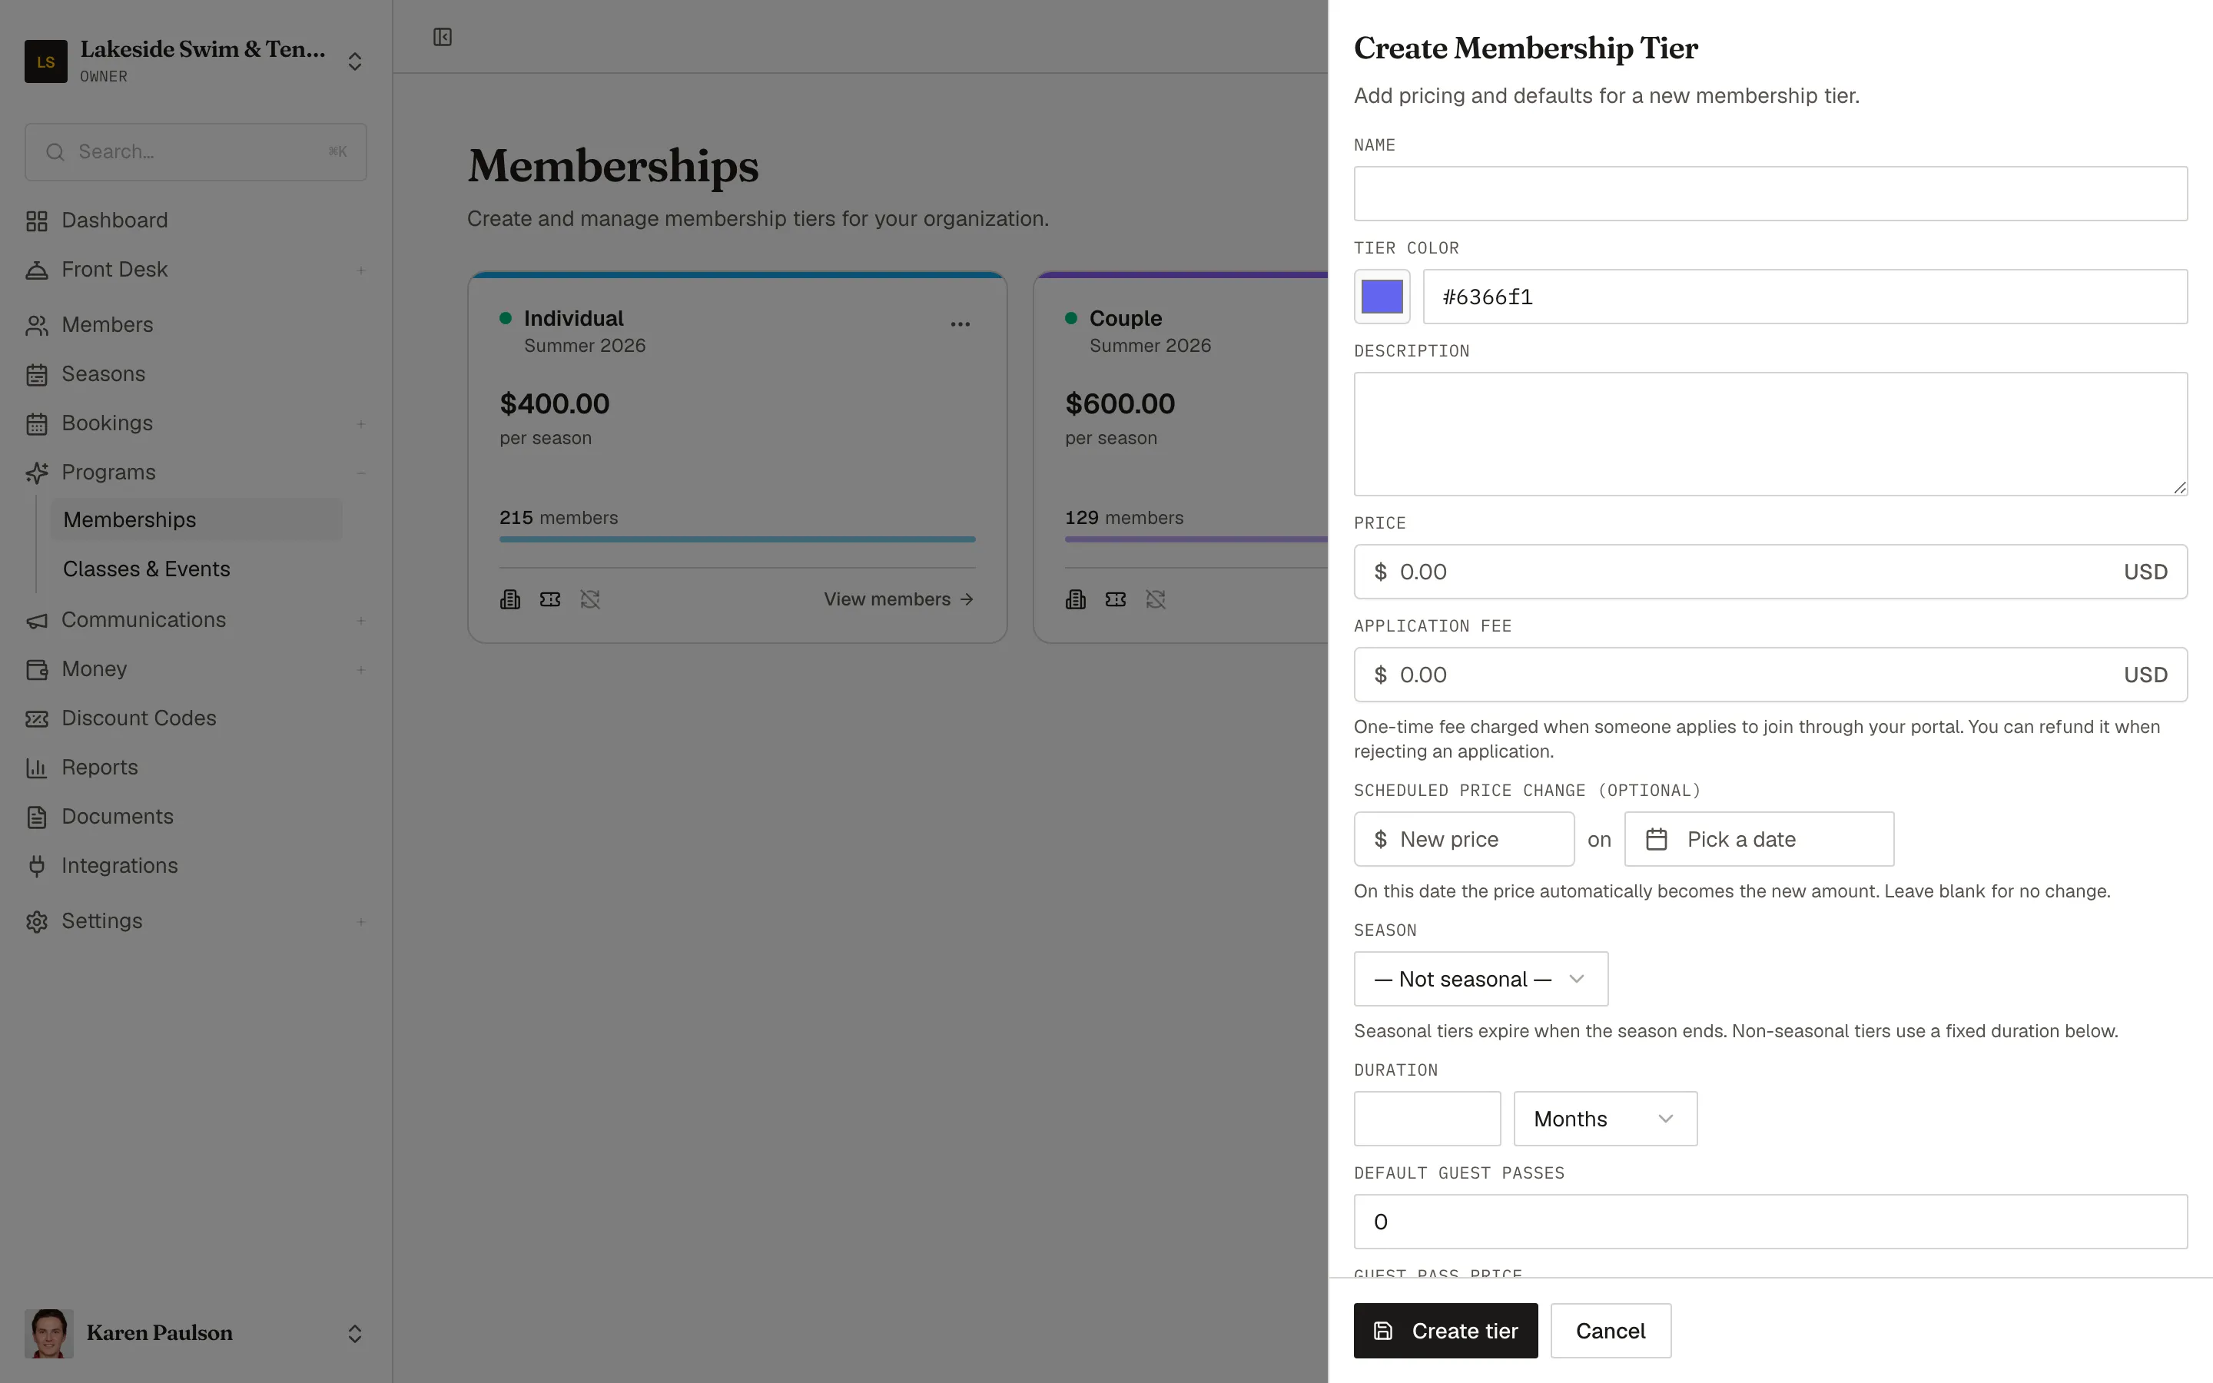Click the Couple card ticket icon

pyautogui.click(x=1116, y=599)
